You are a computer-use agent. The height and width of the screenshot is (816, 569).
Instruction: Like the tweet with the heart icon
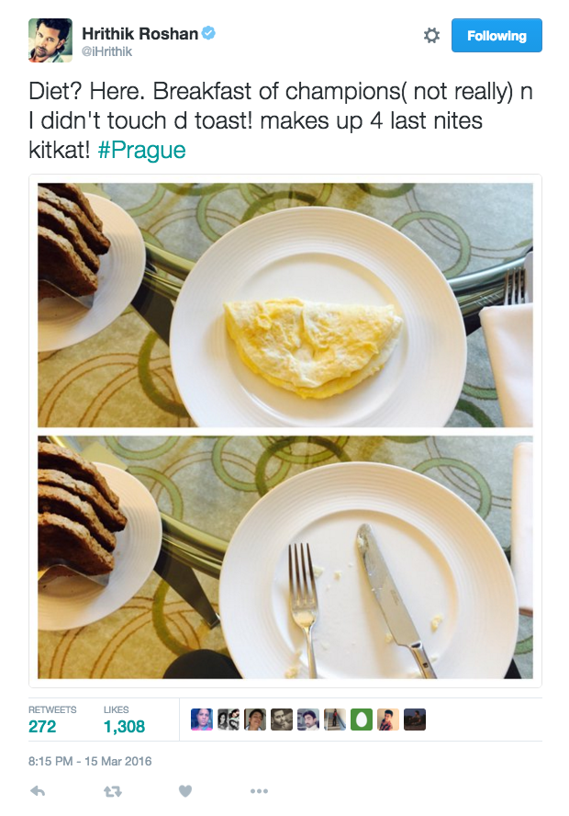pos(185,791)
